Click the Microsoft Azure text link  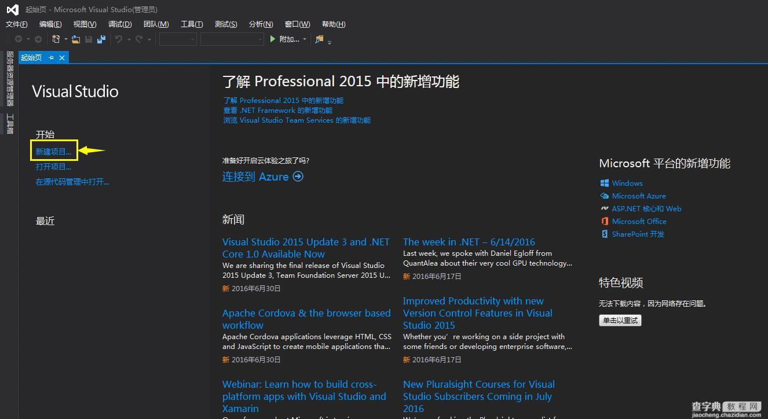pyautogui.click(x=639, y=196)
